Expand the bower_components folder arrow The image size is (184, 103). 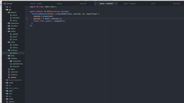point(5,80)
